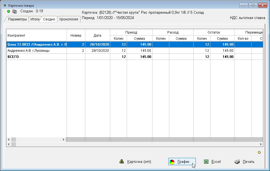Screen dimensions: 270x171
Task: Select highlighted Цена 12.0833 row
Action: pos(36,44)
